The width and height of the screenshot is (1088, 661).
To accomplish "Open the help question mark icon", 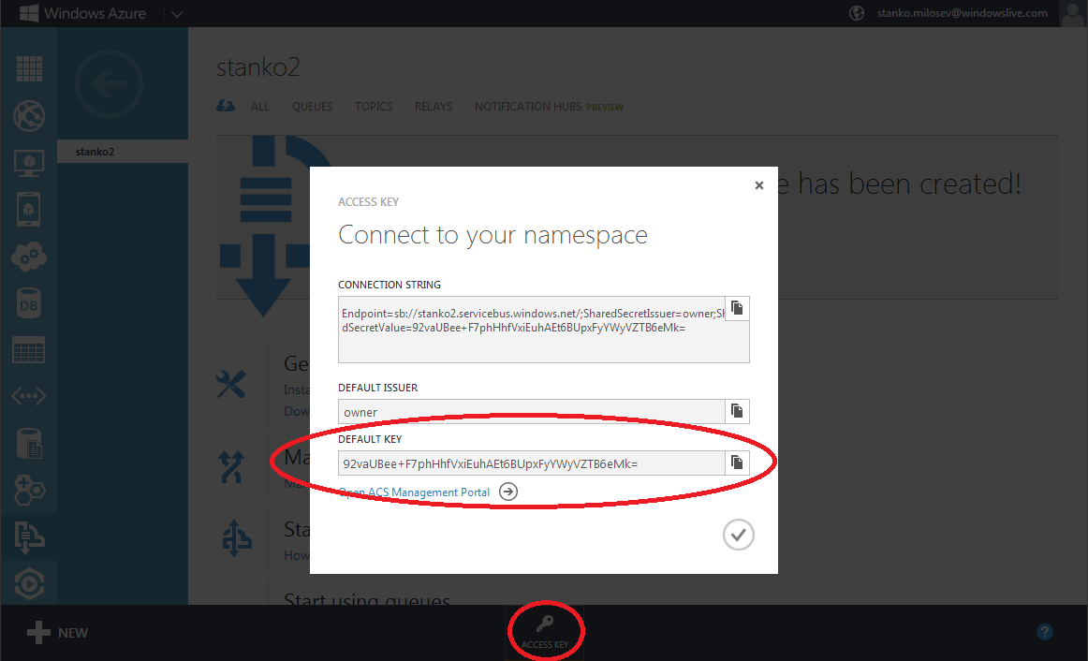I will pos(1045,632).
